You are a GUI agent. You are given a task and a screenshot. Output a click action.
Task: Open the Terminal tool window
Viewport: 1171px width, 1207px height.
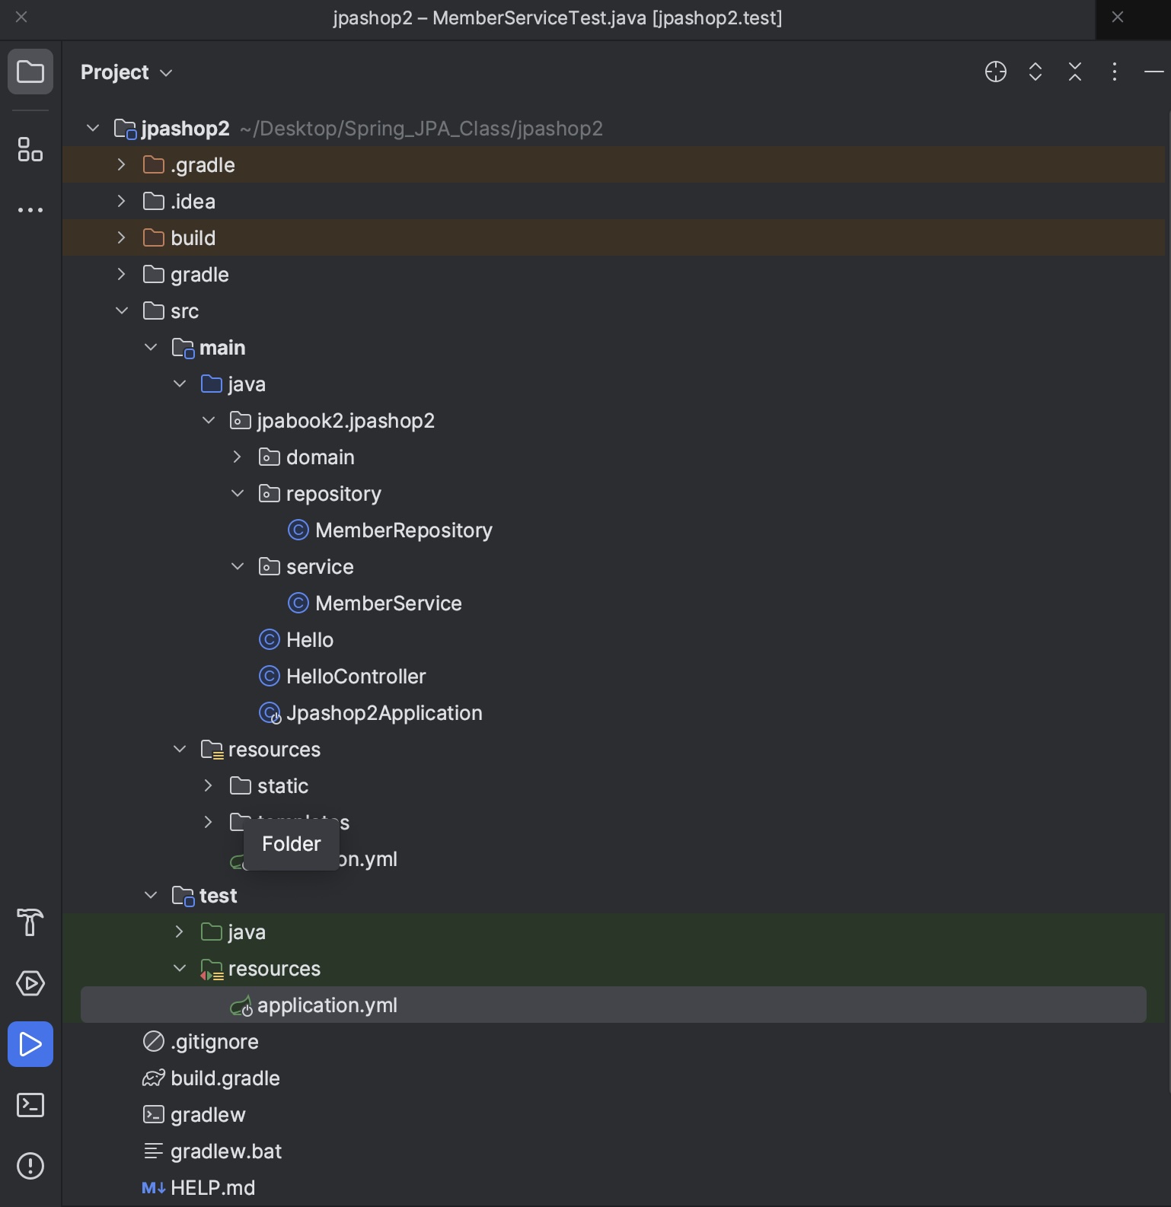tap(30, 1105)
